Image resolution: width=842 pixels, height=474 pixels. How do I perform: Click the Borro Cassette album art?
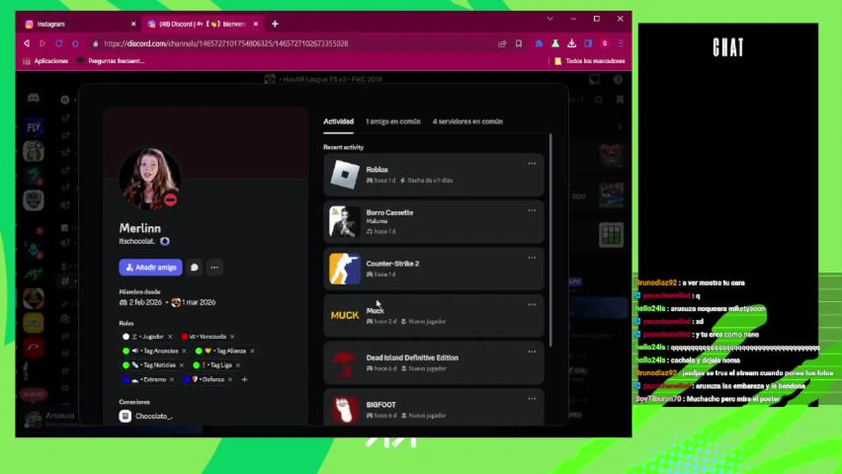coord(345,222)
